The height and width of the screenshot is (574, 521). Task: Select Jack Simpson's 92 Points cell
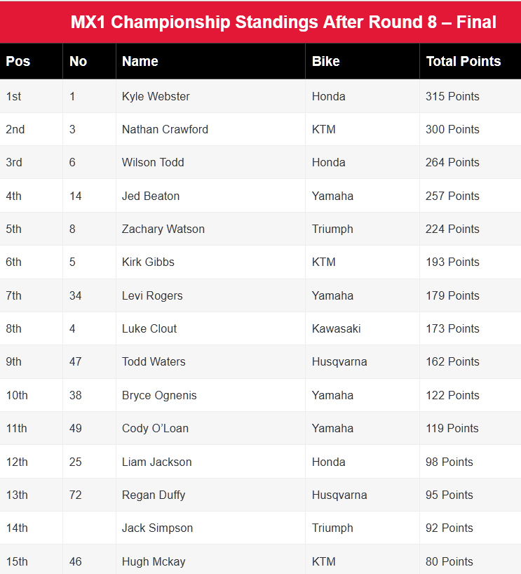pos(449,528)
